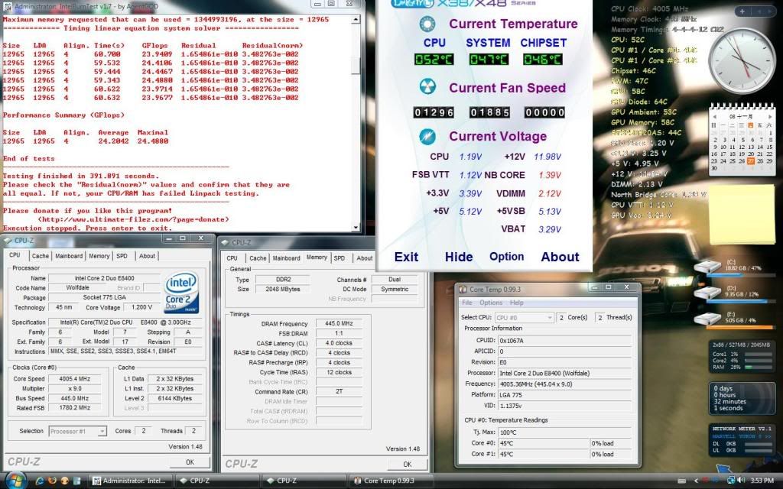Open the Windows Start orb
This screenshot has height=489, width=783.
click(15, 480)
